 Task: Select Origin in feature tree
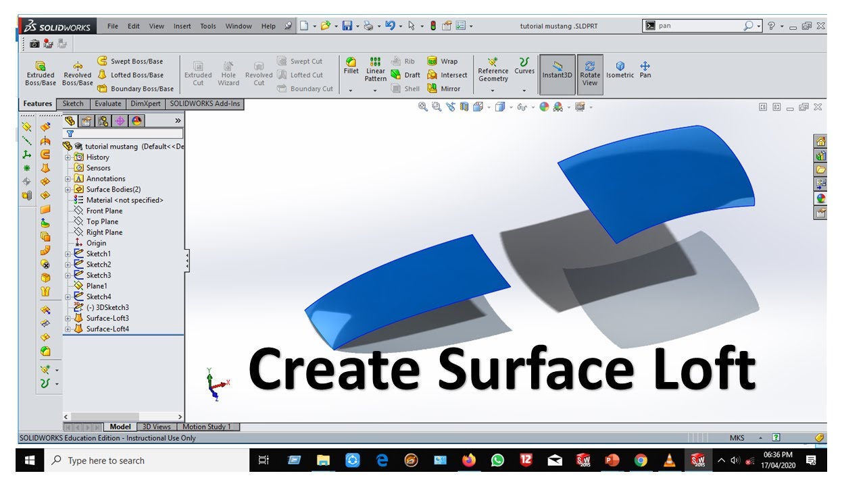tap(96, 244)
